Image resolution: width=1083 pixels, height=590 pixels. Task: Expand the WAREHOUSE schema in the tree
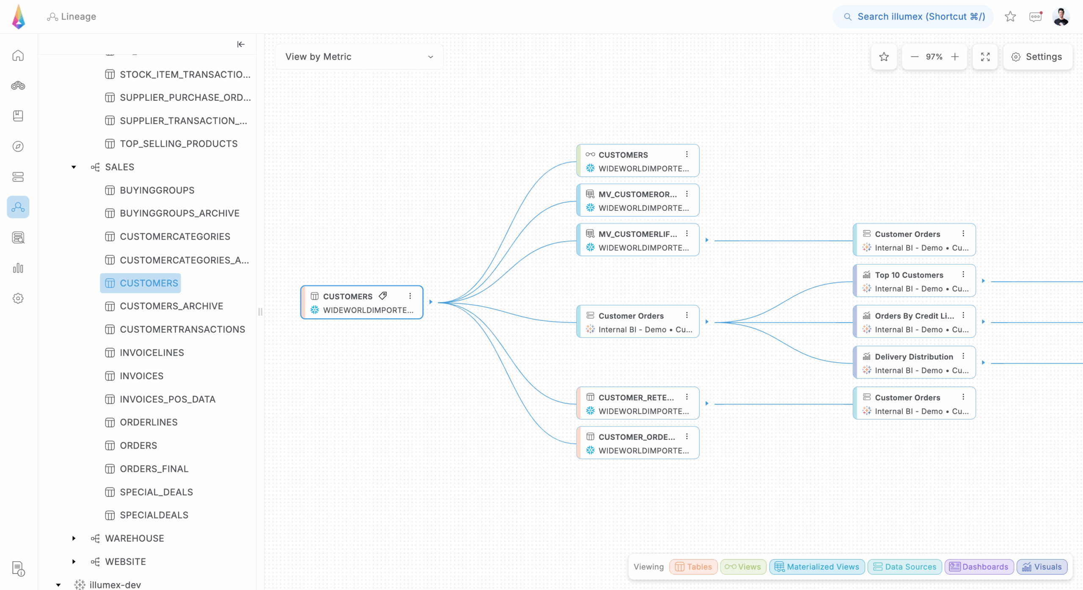[74, 538]
